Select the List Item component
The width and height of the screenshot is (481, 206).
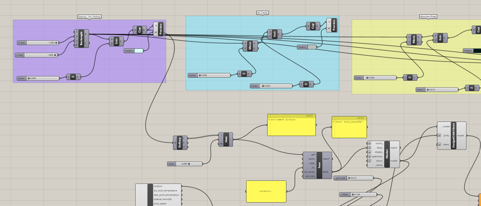coord(226,139)
